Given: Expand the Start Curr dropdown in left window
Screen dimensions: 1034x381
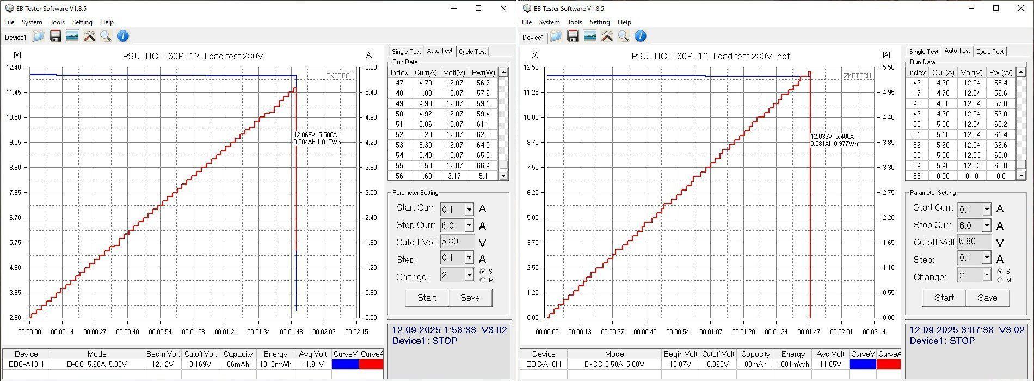Looking at the screenshot, I should (469, 210).
